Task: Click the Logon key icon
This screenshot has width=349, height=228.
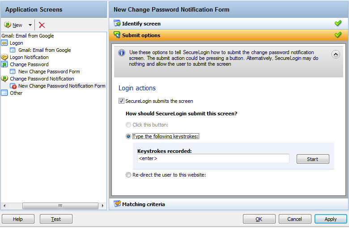Action: point(4,43)
